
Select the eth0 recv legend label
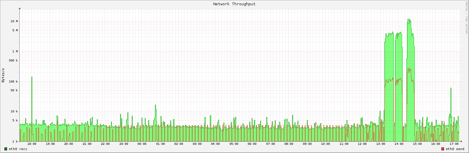coord(18,149)
